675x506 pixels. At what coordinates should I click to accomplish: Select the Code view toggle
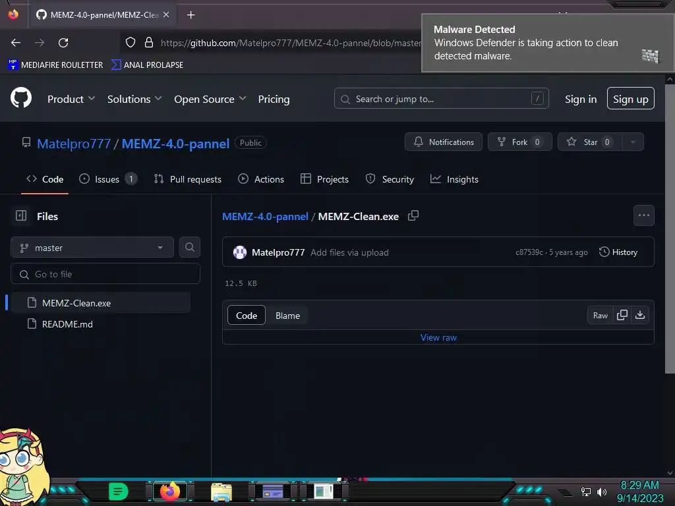(247, 316)
